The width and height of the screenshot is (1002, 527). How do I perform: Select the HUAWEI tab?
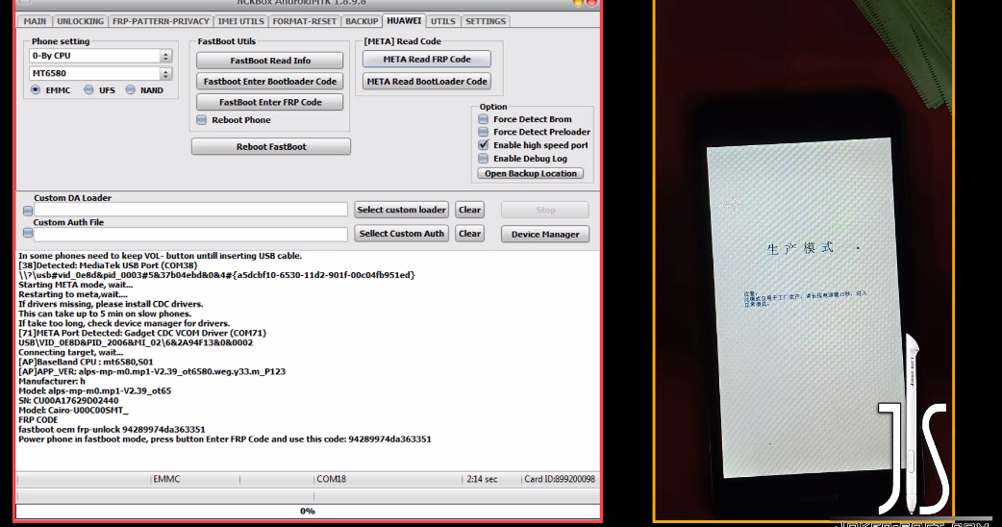(x=404, y=20)
